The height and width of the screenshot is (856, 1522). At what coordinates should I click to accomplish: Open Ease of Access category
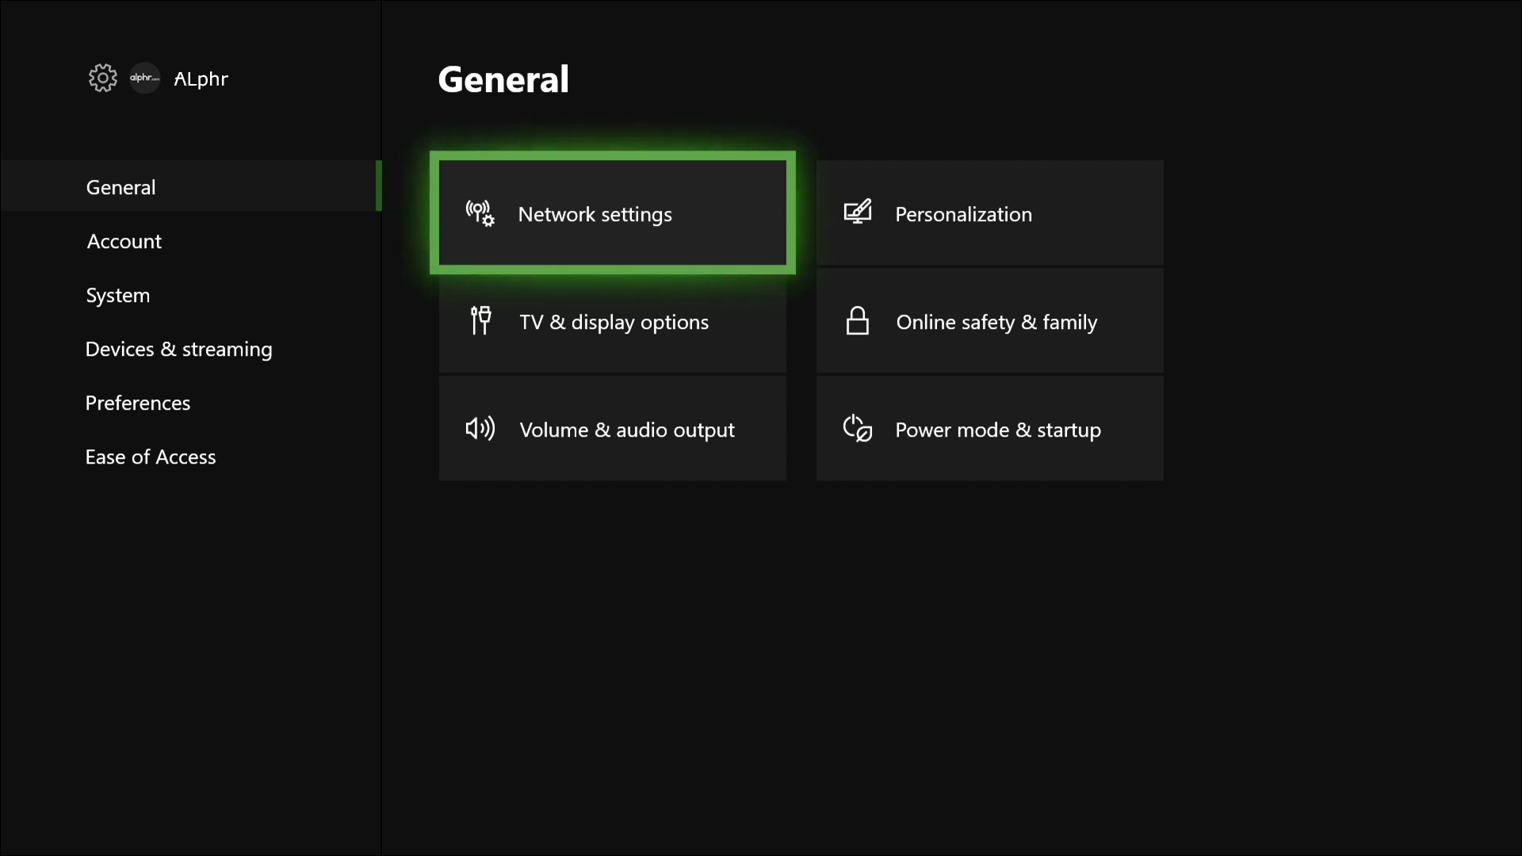click(150, 457)
